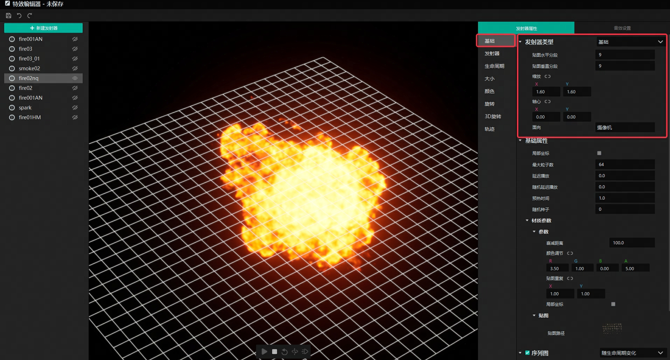Click the 新建发射器 button

(x=43, y=28)
